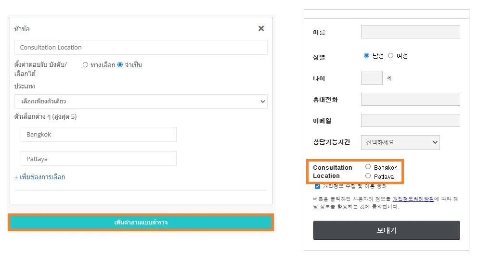479x262 pixels.
Task: Open the ประเภท type dropdown
Action: (x=141, y=101)
